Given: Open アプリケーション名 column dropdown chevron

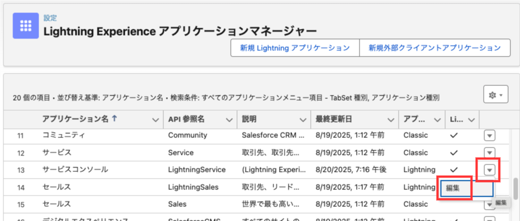Looking at the screenshot, I should pyautogui.click(x=155, y=120).
